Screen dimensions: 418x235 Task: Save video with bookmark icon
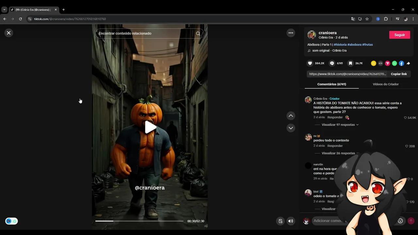[x=350, y=63]
